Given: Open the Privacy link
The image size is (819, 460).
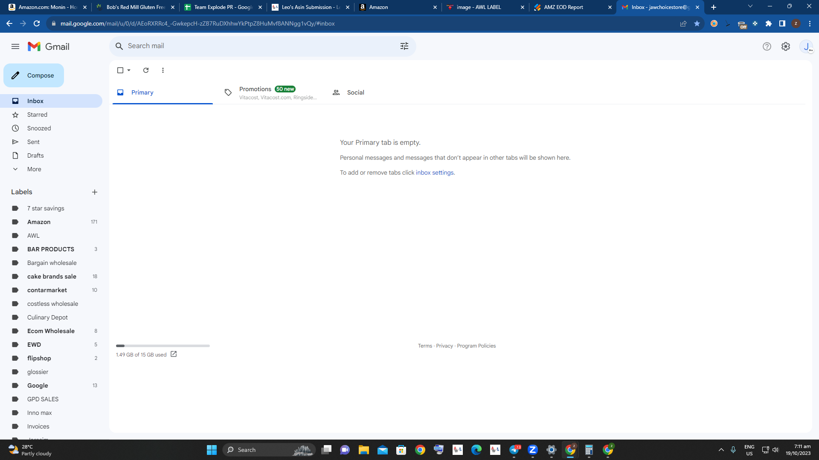Looking at the screenshot, I should [x=444, y=346].
